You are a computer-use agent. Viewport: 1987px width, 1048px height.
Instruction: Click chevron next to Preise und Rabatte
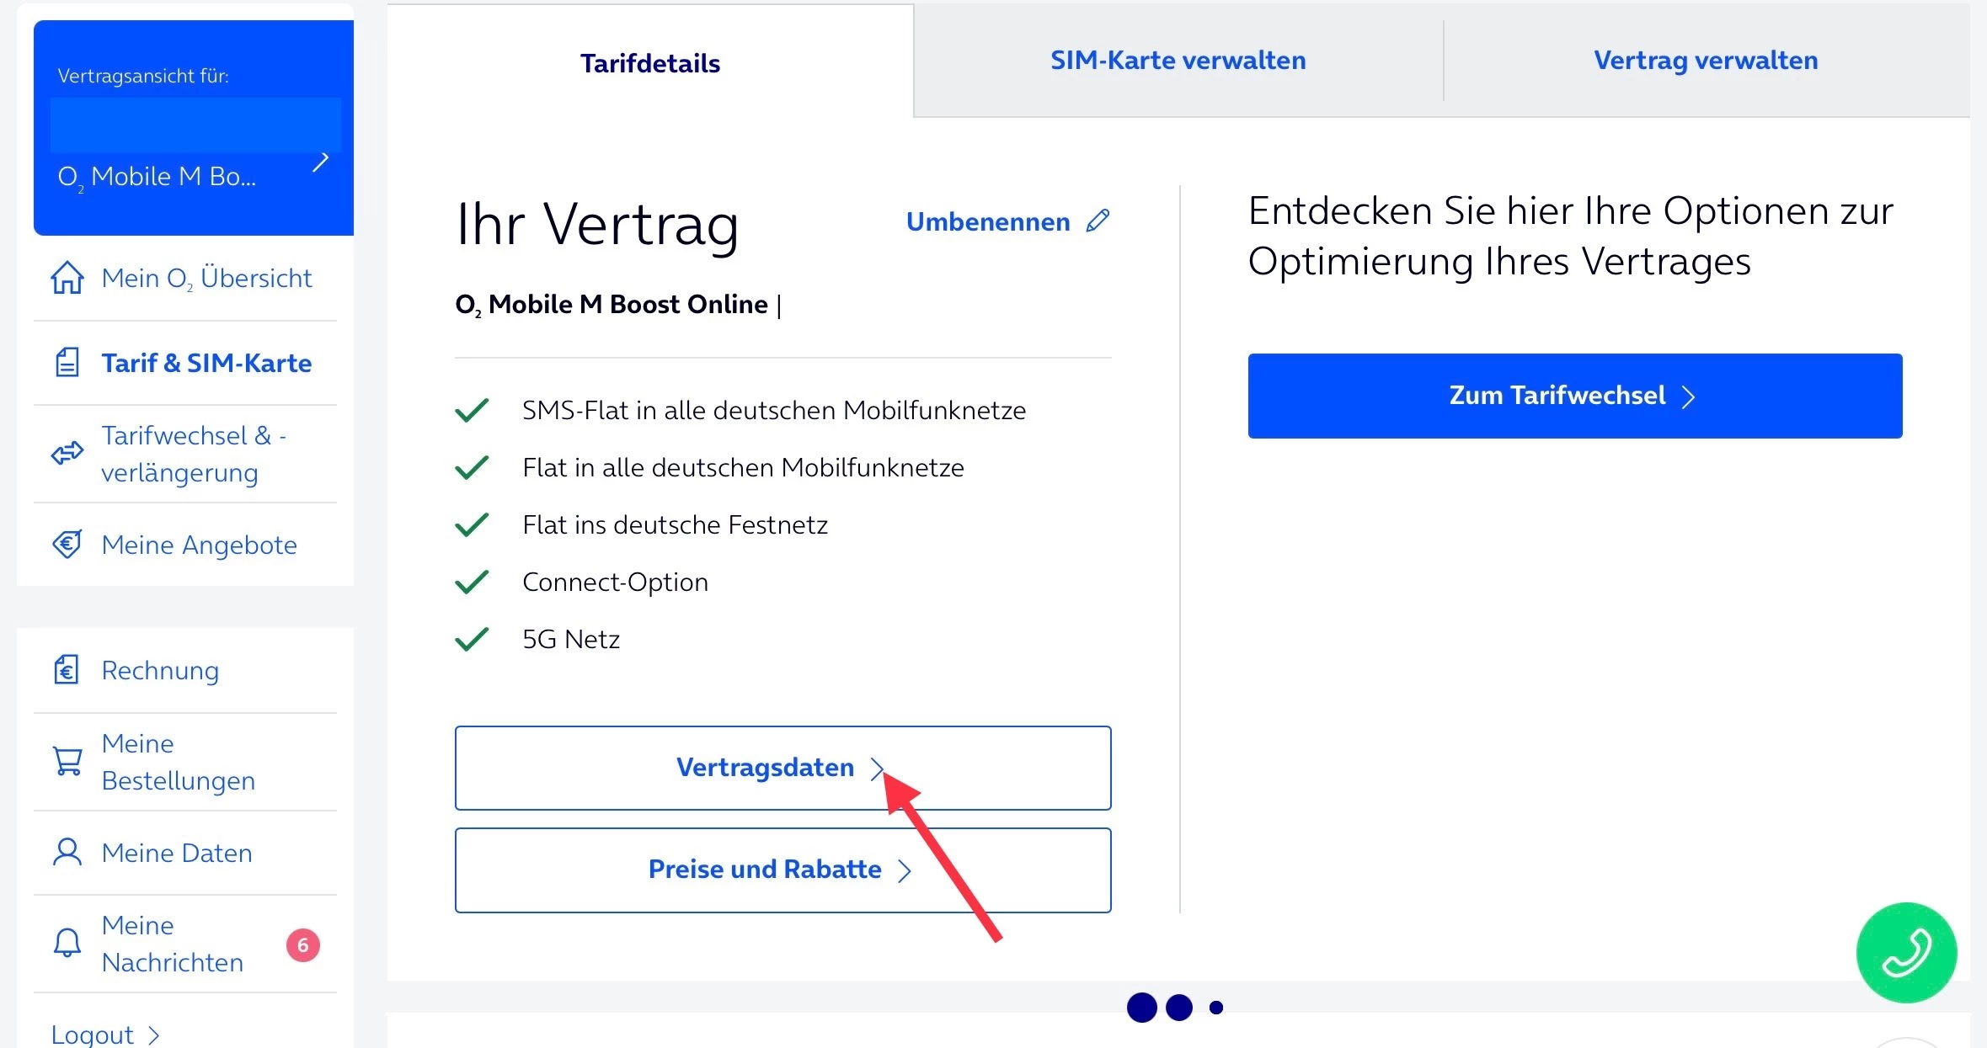pyautogui.click(x=905, y=870)
